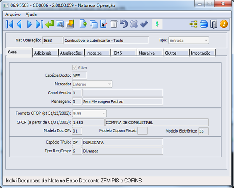Screen dimensions: 234x188
Task: Expand the Formato CFOP dropdown
Action: tap(90, 113)
